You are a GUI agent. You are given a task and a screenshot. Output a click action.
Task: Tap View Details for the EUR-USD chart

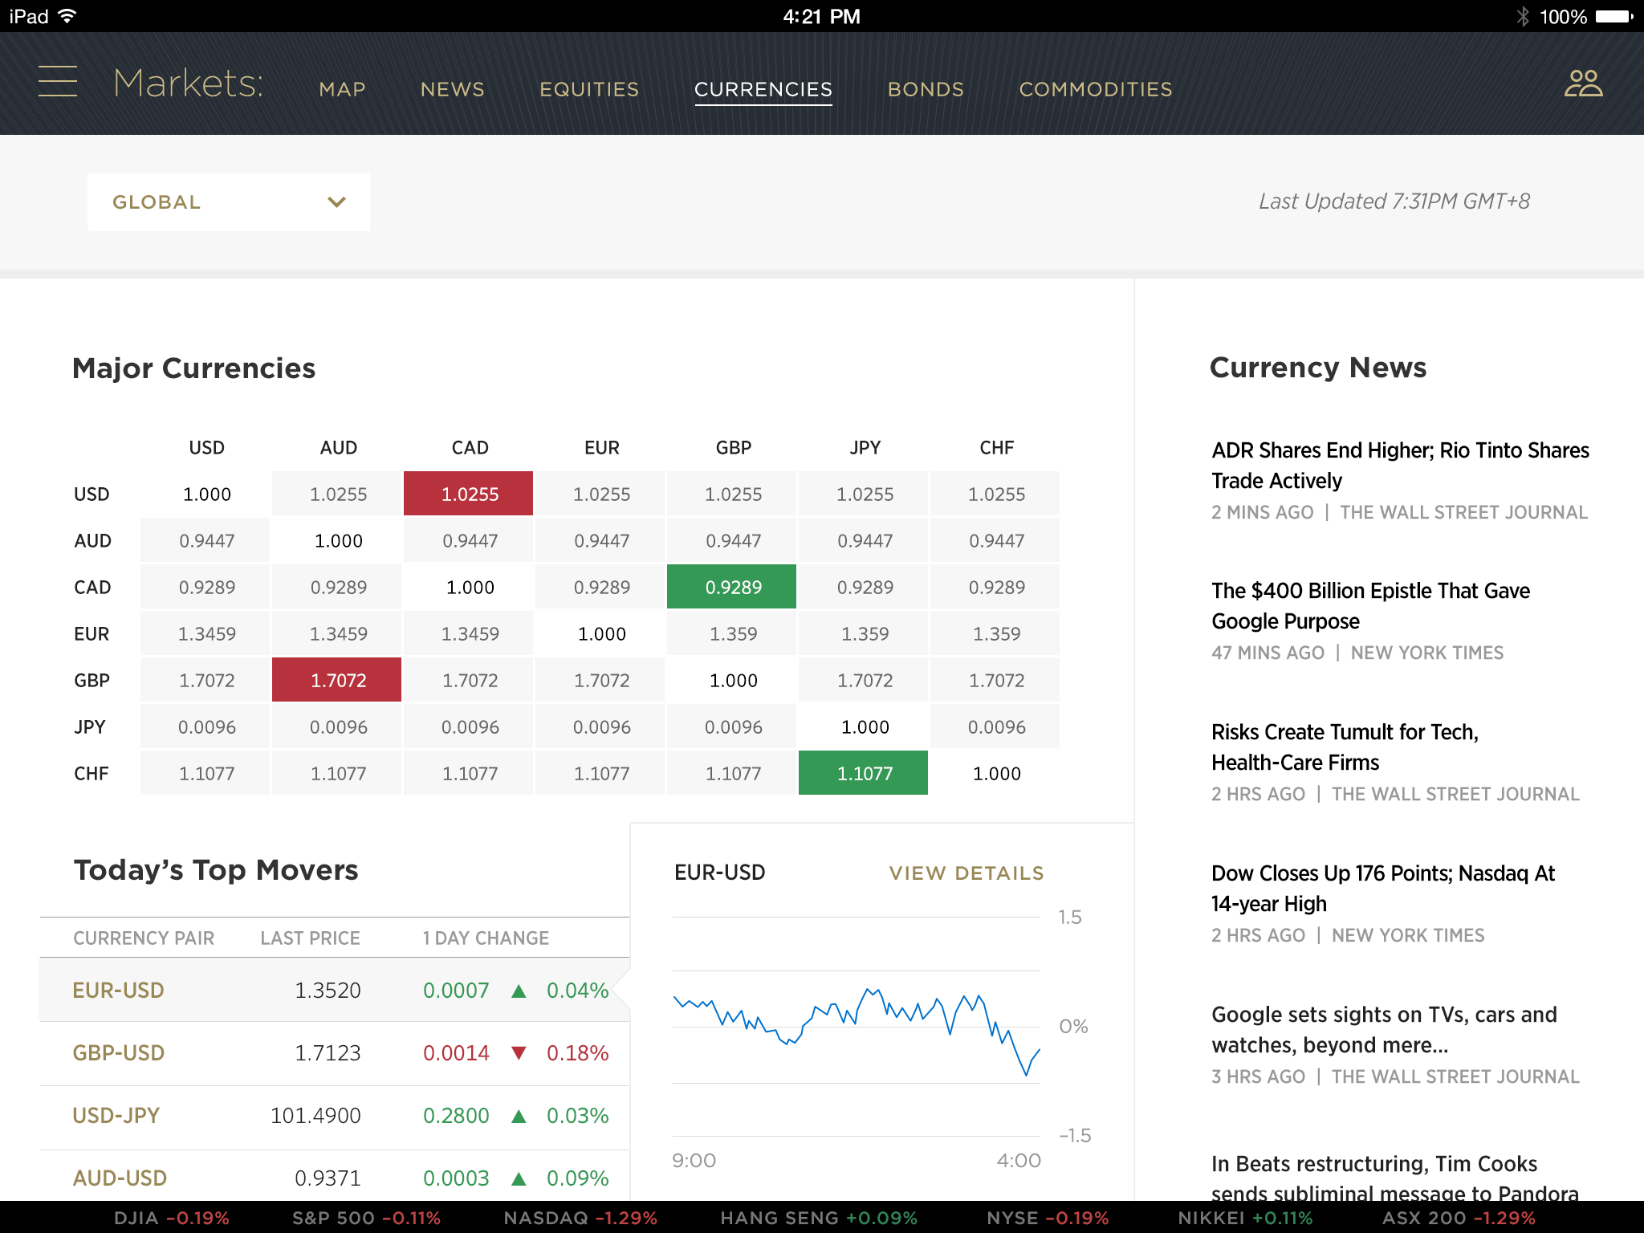tap(966, 873)
